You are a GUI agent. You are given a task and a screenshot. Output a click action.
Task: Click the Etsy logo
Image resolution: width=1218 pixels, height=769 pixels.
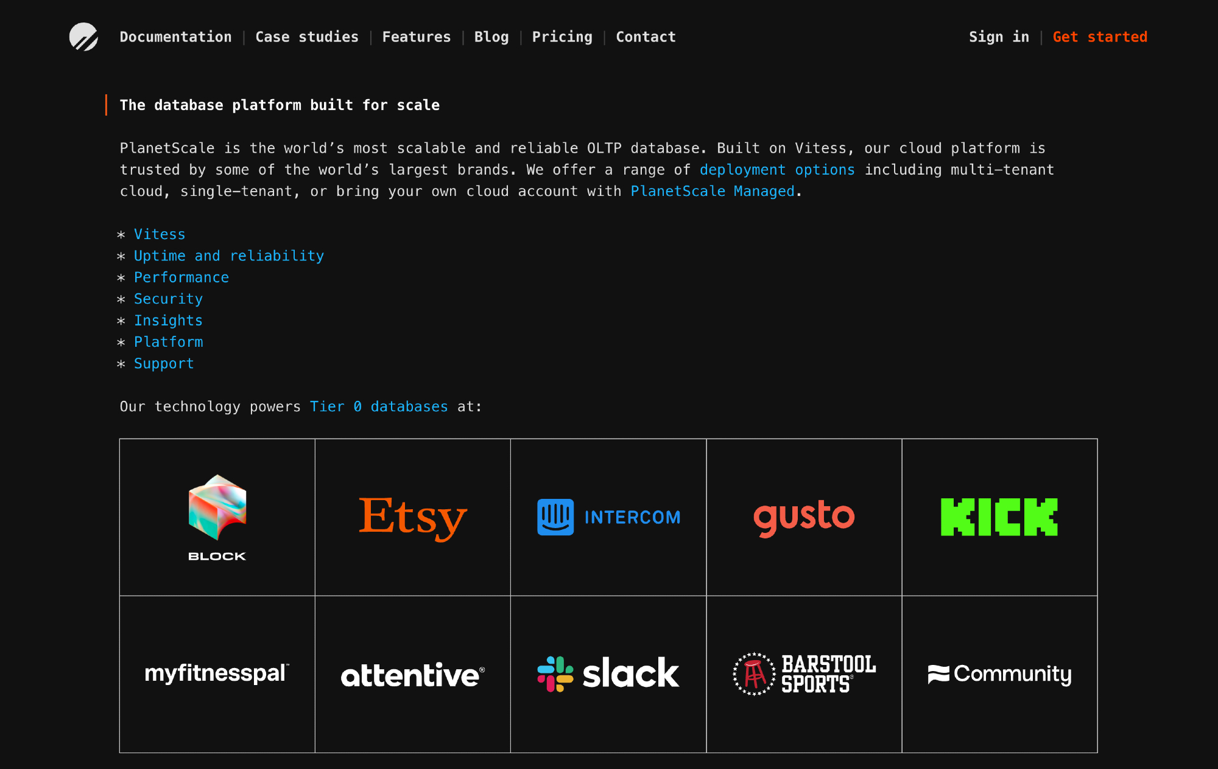(413, 517)
